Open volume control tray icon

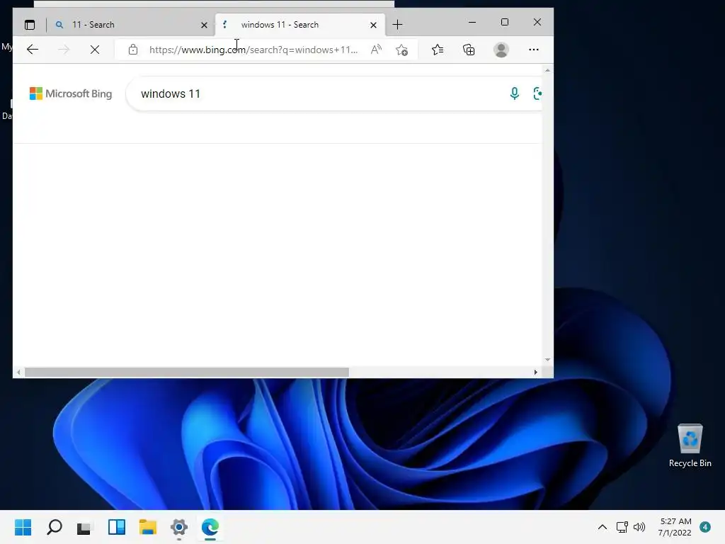639,527
